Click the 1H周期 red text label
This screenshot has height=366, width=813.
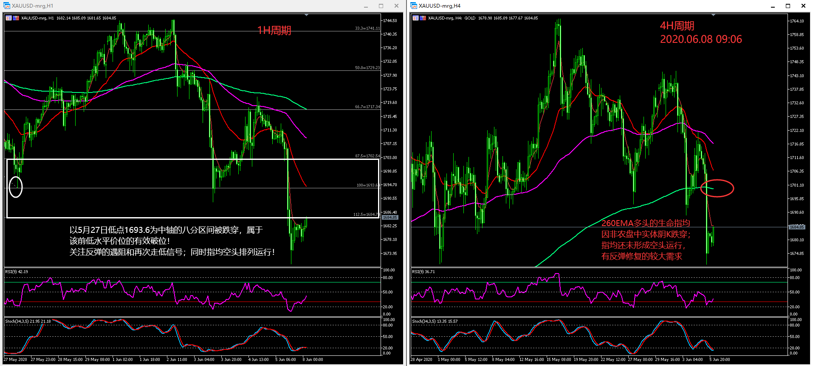point(274,31)
